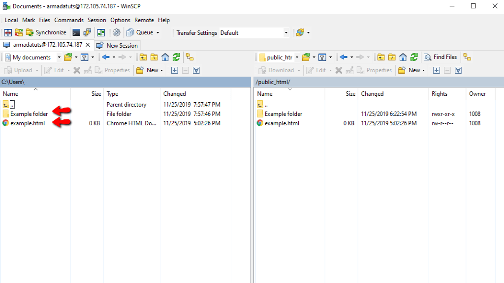Go back in local panel with blue arrow
The height and width of the screenshot is (283, 504).
[x=106, y=57]
